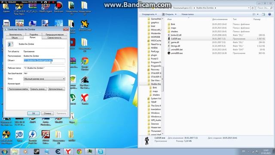Launch Yandex browser from the desktop icon
This screenshot has width=275, height=155.
85,99
